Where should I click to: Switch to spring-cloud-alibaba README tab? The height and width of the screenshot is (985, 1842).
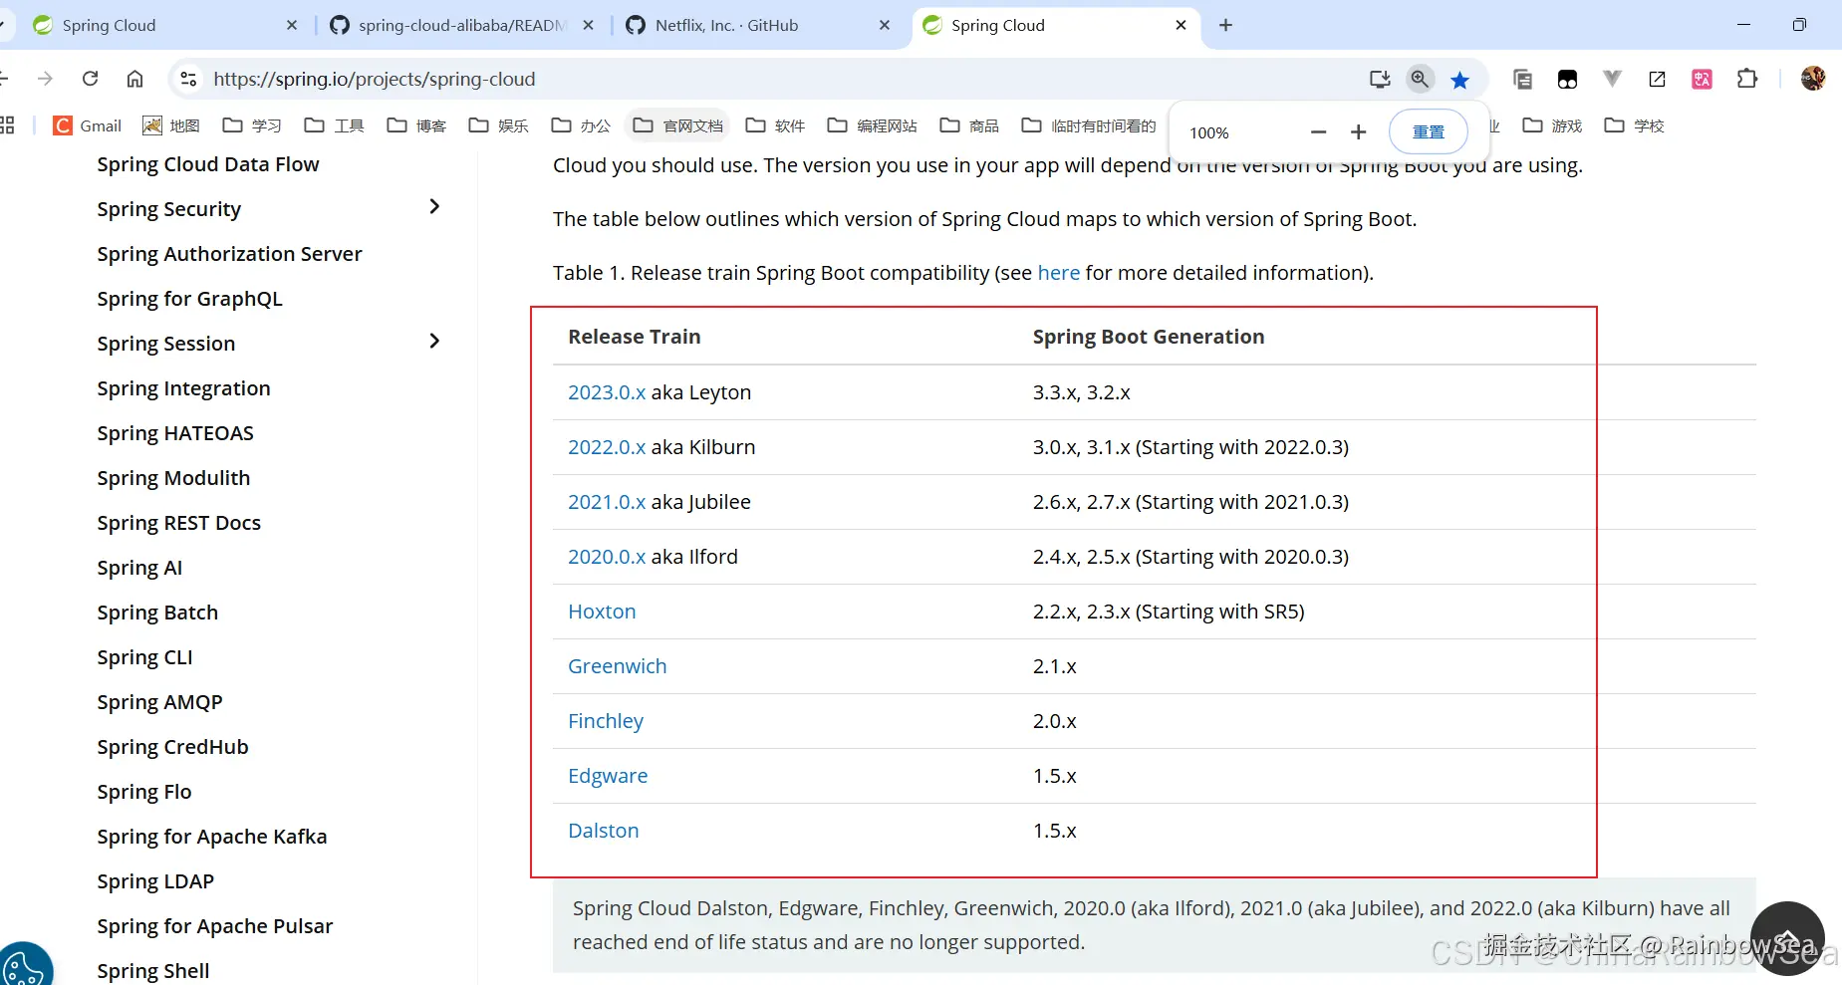pyautogui.click(x=462, y=25)
